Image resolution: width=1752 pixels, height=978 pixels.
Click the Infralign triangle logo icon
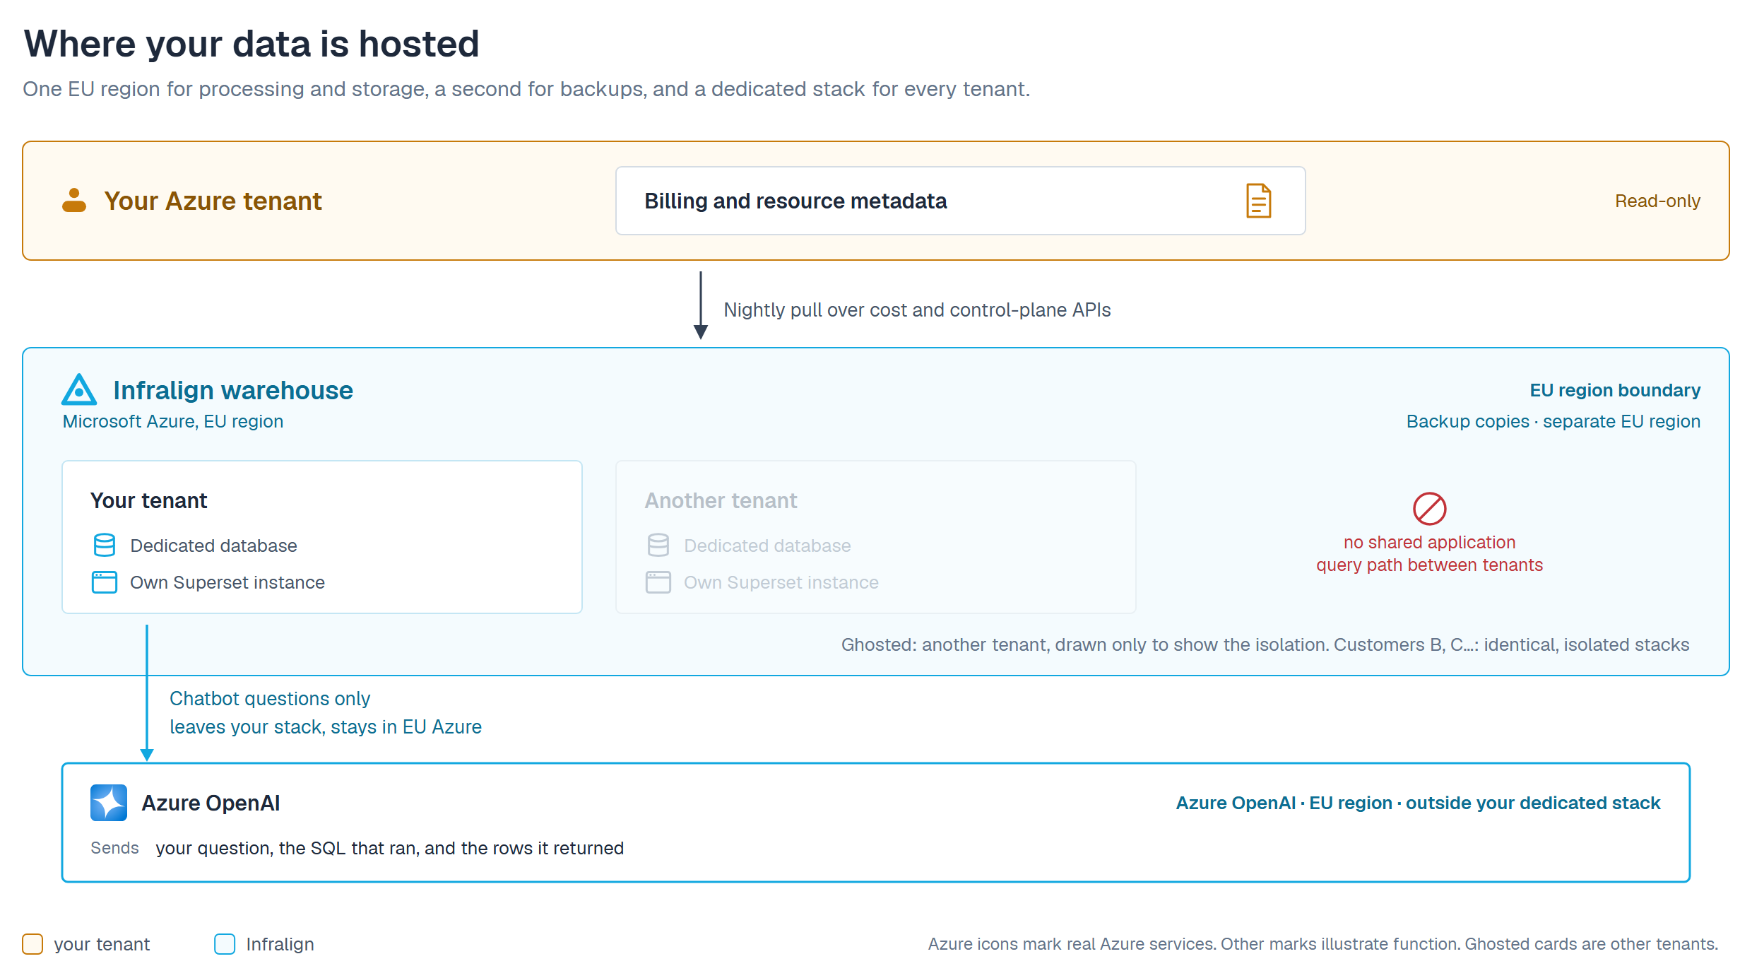click(x=79, y=389)
